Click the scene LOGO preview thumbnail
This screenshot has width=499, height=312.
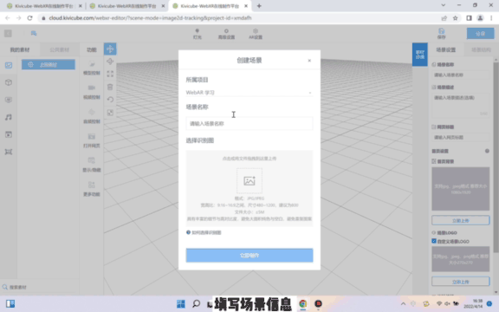(x=461, y=259)
